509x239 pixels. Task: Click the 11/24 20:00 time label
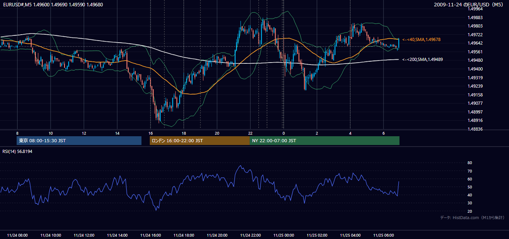point(217,235)
